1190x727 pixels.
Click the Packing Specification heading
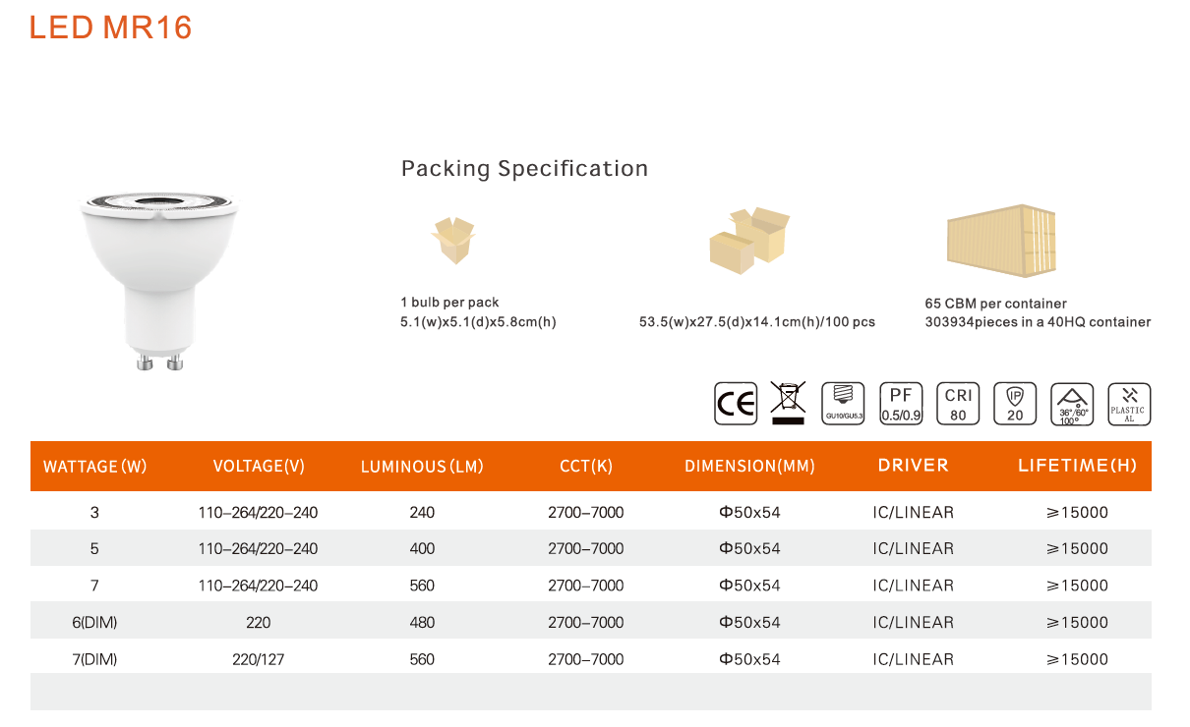524,169
